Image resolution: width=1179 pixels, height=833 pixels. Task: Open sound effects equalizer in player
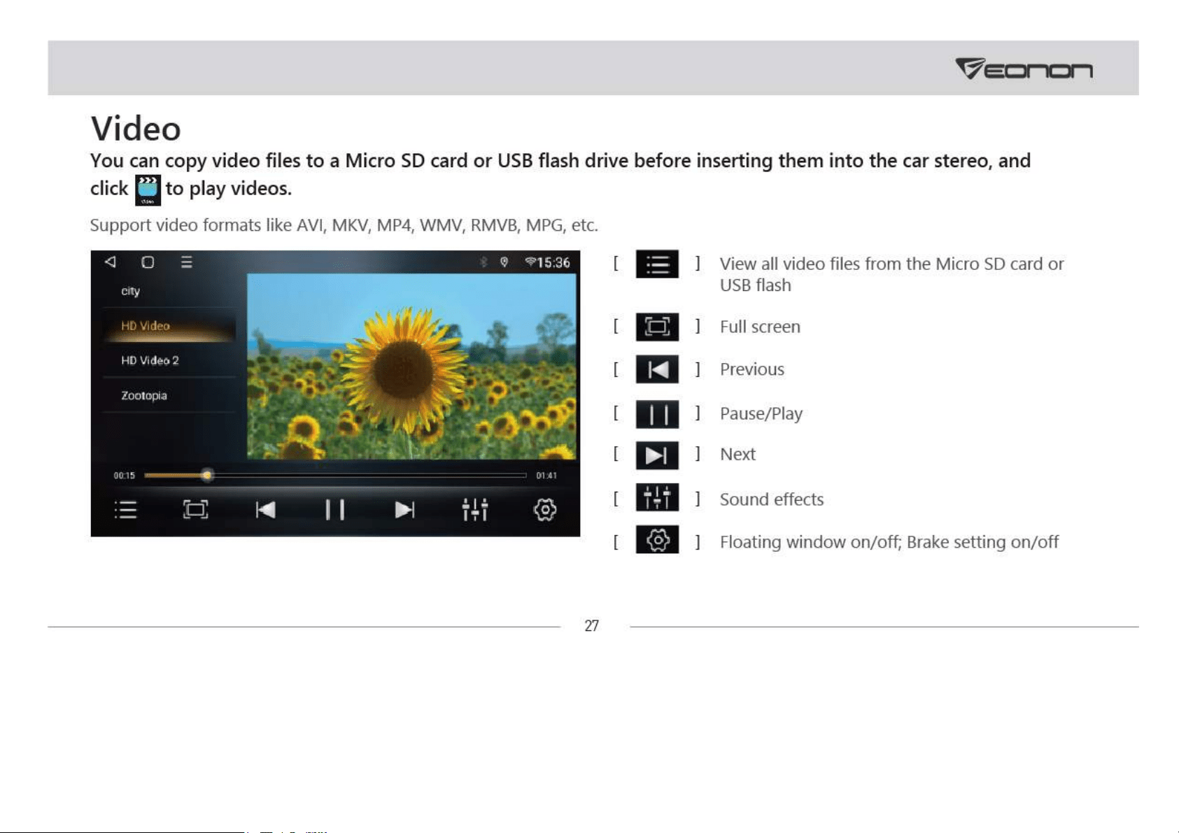click(475, 510)
